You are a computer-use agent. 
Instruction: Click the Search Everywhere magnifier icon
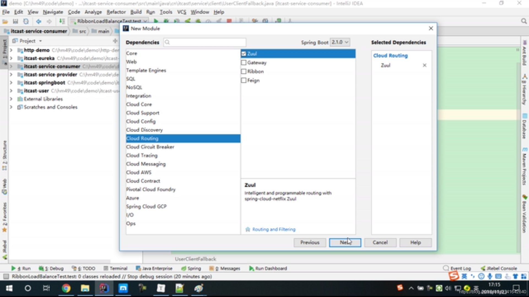[x=524, y=21]
